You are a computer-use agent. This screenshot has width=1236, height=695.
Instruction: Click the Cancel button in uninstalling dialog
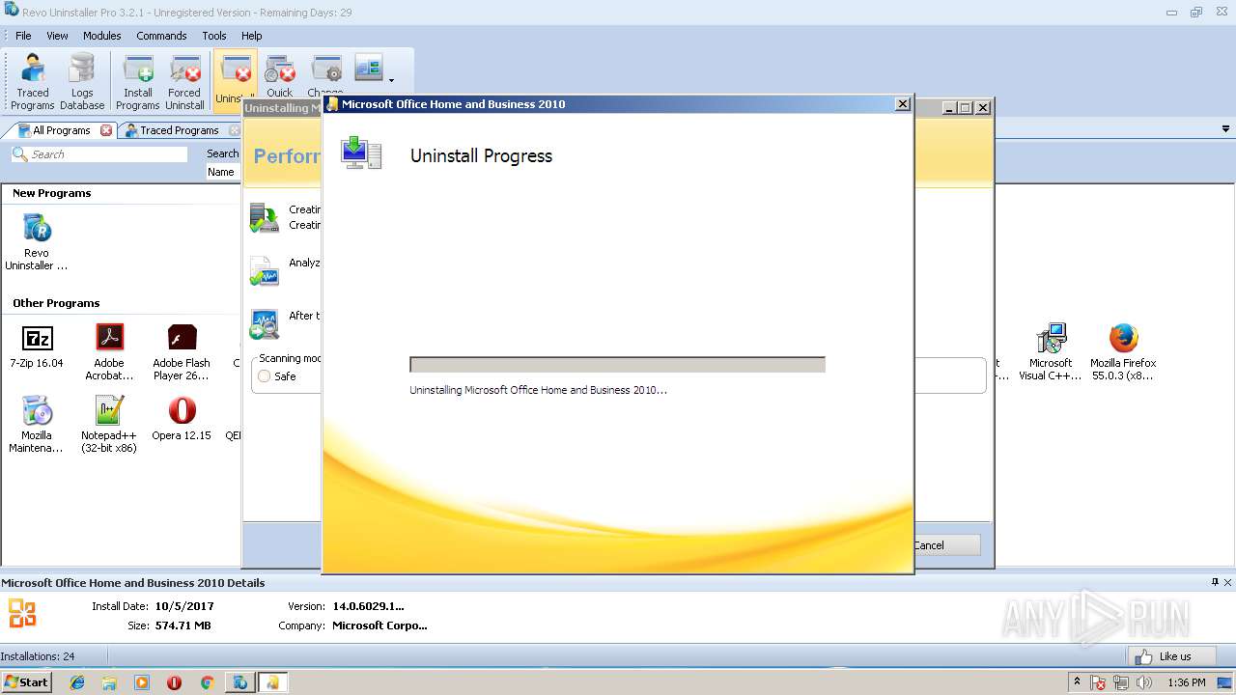(x=947, y=545)
